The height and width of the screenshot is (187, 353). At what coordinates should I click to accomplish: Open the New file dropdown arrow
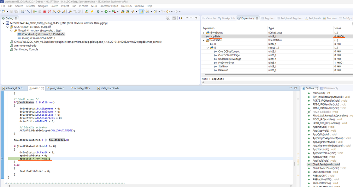(7, 11)
